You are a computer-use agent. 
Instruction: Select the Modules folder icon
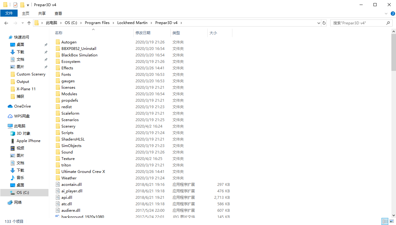pyautogui.click(x=57, y=94)
